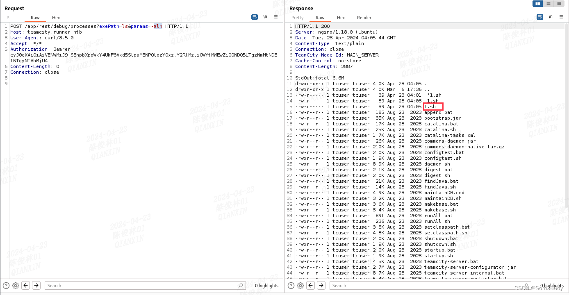Switch to top-bottom stacked layout icon
569x295 pixels.
pos(548,4)
